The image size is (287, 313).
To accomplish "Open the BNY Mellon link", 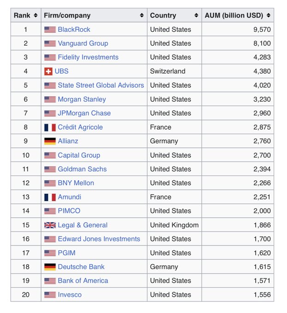I will pyautogui.click(x=76, y=183).
